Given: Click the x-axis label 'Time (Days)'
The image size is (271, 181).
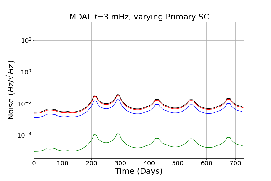Looking at the screenshot, I should pos(139,171).
